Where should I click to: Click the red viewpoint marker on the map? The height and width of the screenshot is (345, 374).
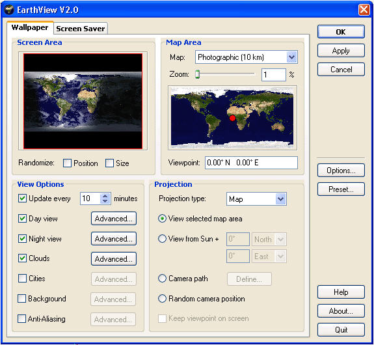coord(232,118)
